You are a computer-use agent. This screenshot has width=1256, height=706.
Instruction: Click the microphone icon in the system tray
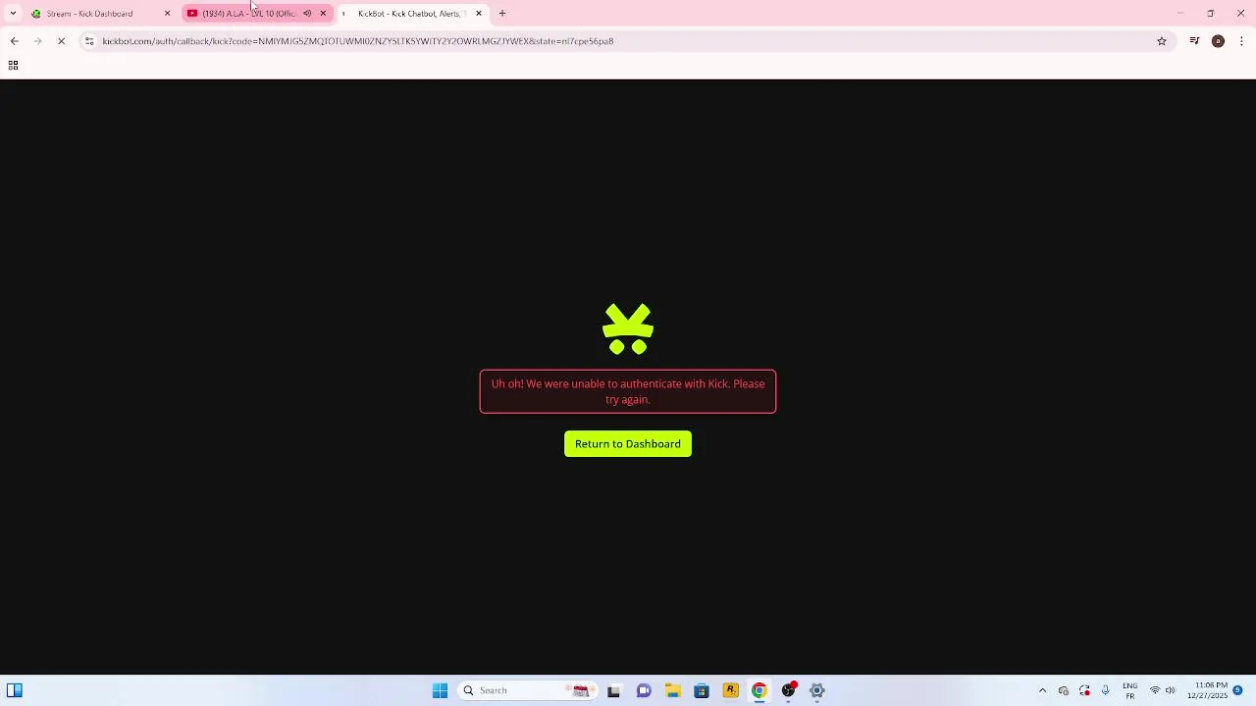[x=1106, y=690]
